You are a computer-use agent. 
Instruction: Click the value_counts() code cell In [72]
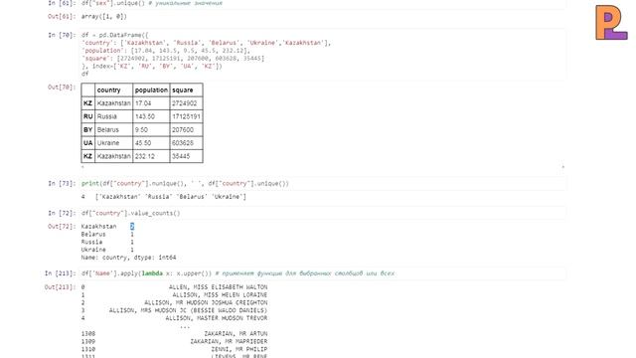point(322,213)
